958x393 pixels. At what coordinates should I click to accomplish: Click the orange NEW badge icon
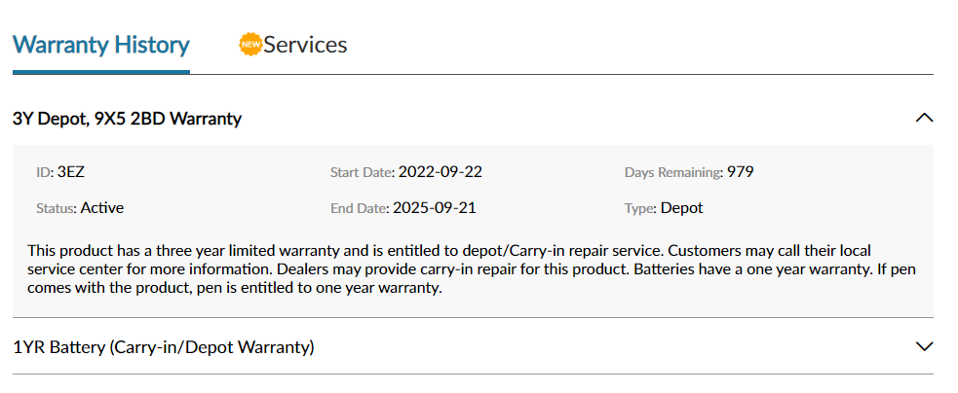point(250,45)
